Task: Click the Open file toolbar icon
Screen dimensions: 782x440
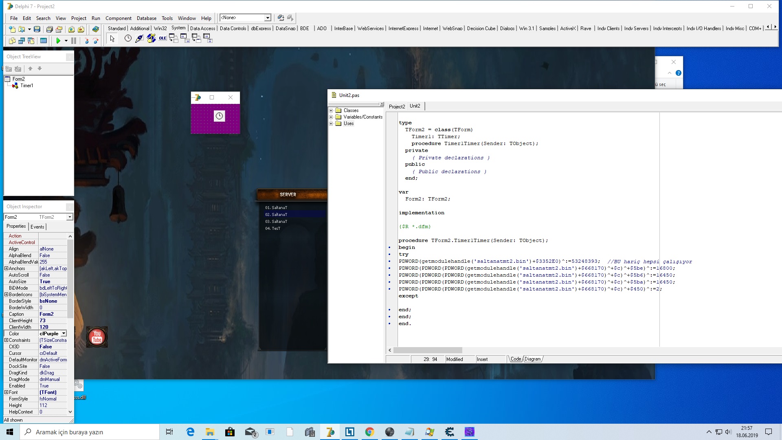Action: click(22, 29)
